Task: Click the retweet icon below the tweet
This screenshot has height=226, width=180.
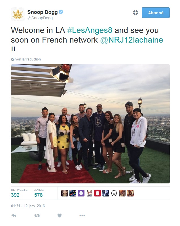Action: [x=37, y=215]
